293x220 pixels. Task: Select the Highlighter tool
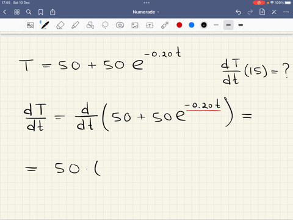[x=75, y=25]
